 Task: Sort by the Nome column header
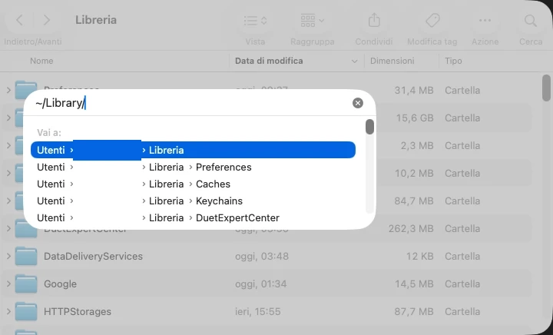41,61
